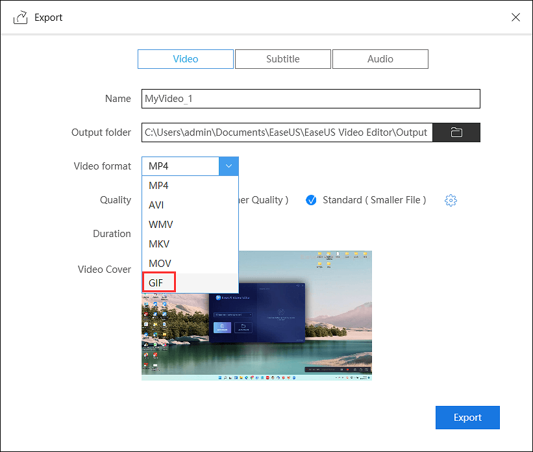The height and width of the screenshot is (452, 533).
Task: Select Standard (Smaller File) quality option
Action: click(x=311, y=200)
